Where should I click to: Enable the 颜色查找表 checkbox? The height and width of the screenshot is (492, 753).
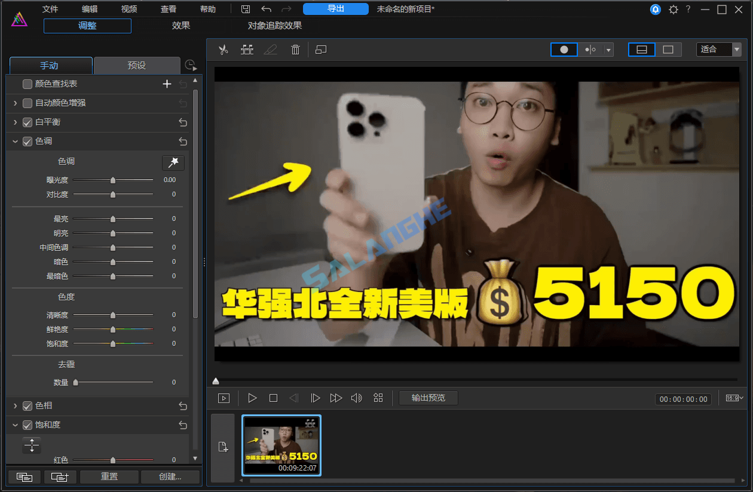[27, 84]
